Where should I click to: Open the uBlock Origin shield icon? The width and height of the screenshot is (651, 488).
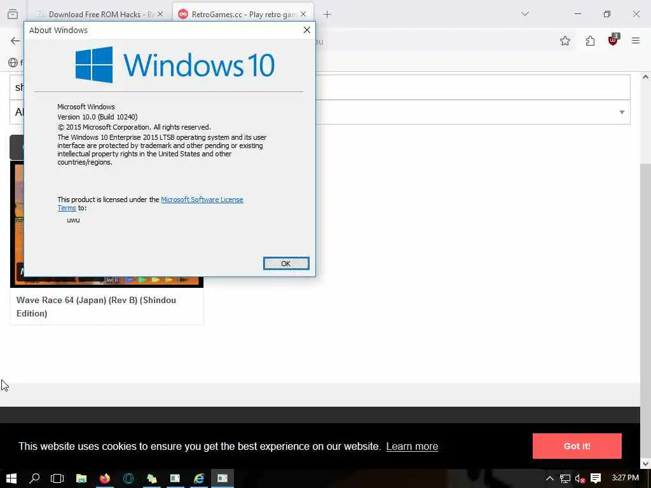pos(613,40)
